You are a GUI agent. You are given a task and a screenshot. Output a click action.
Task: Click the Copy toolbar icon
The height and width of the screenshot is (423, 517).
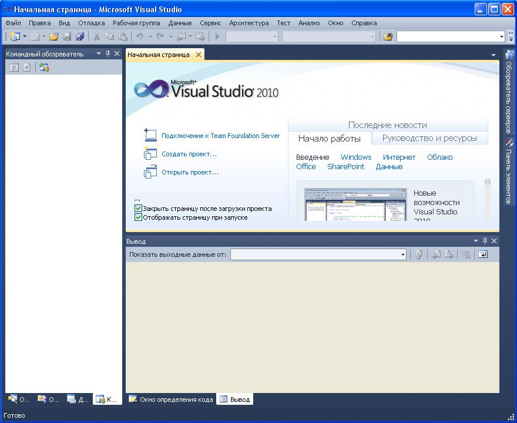(109, 36)
